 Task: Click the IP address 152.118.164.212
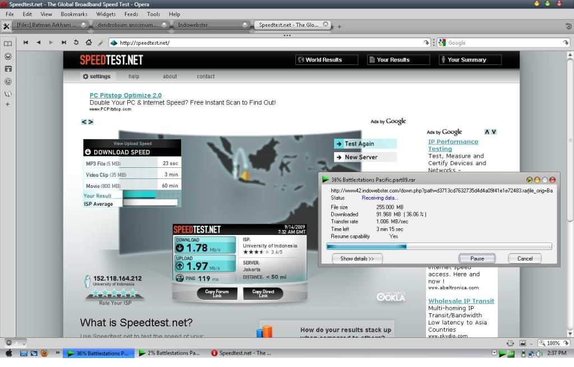coord(118,278)
